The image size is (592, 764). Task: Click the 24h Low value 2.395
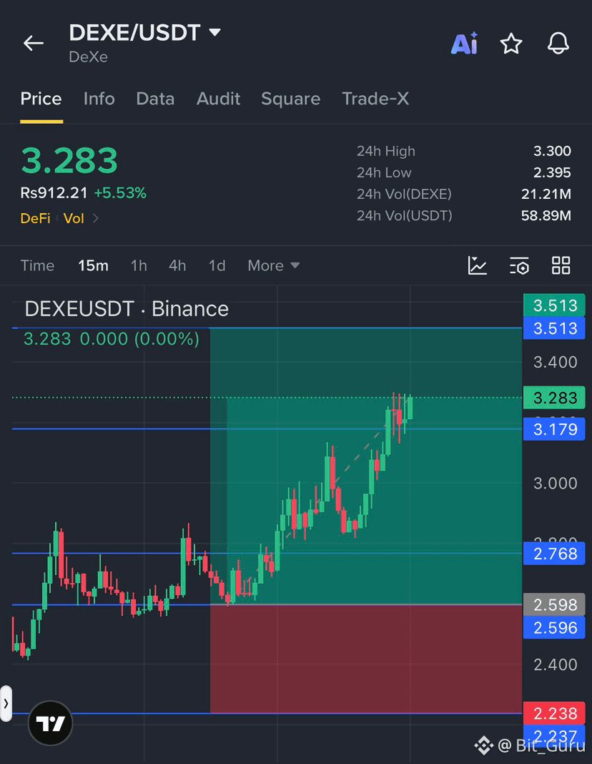point(552,172)
